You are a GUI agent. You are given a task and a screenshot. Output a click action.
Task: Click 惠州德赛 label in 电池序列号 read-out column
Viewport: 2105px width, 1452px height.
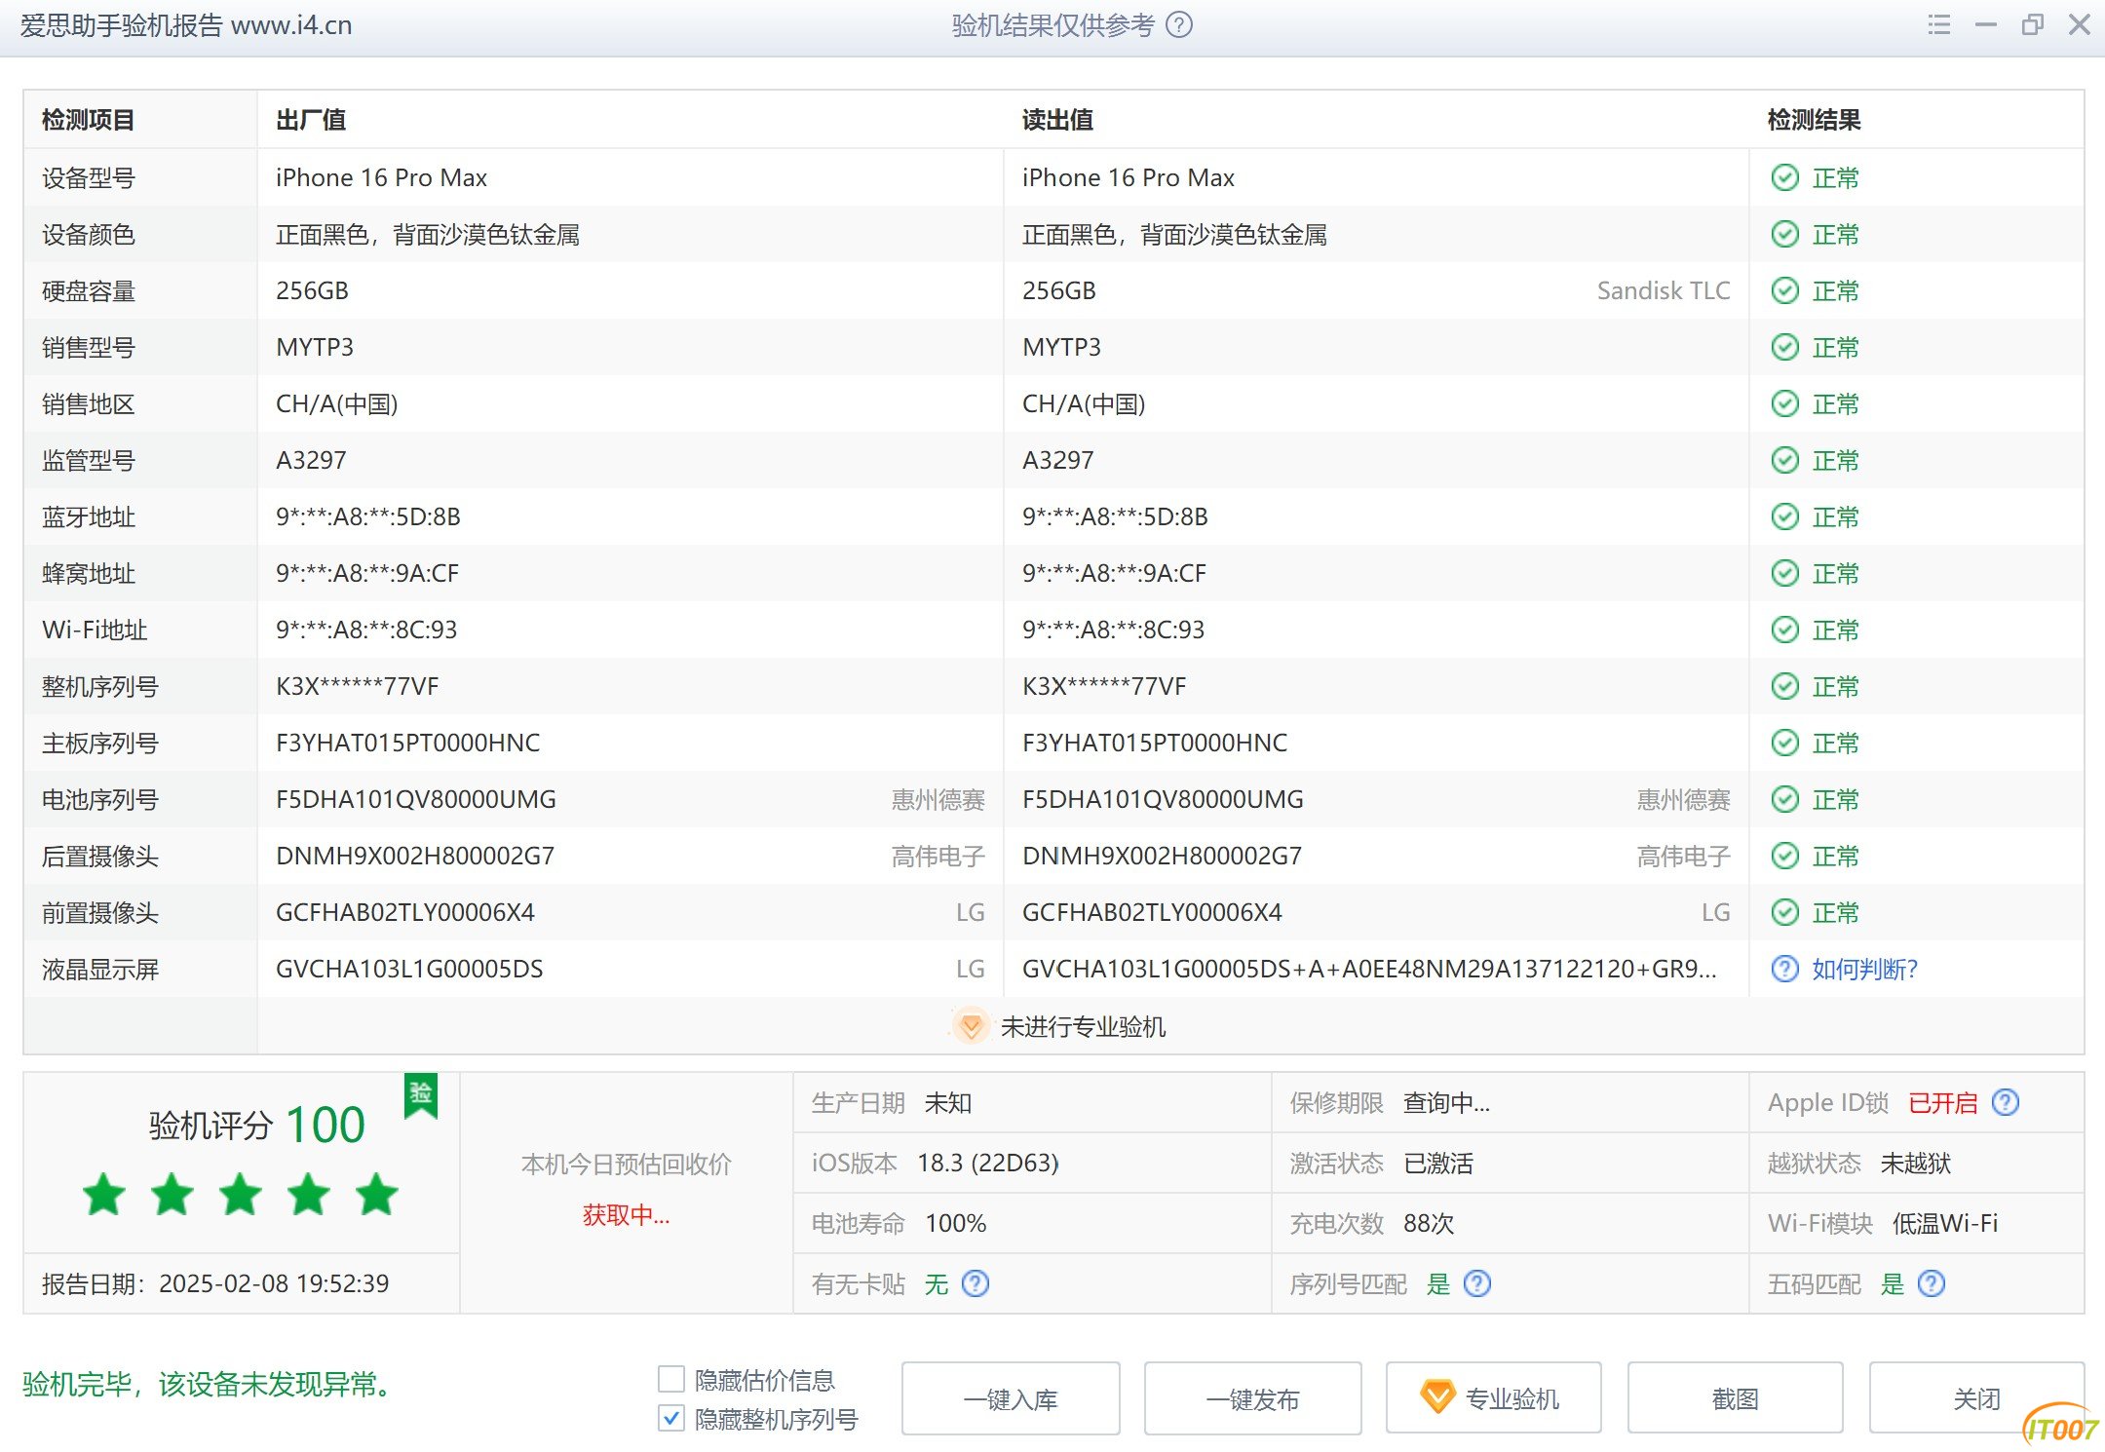(x=1683, y=799)
